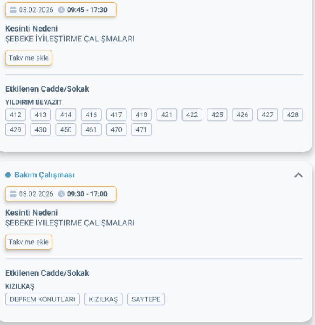The width and height of the screenshot is (315, 325).
Task: Add the 09:45 outage to calendar
Action: coord(29,58)
